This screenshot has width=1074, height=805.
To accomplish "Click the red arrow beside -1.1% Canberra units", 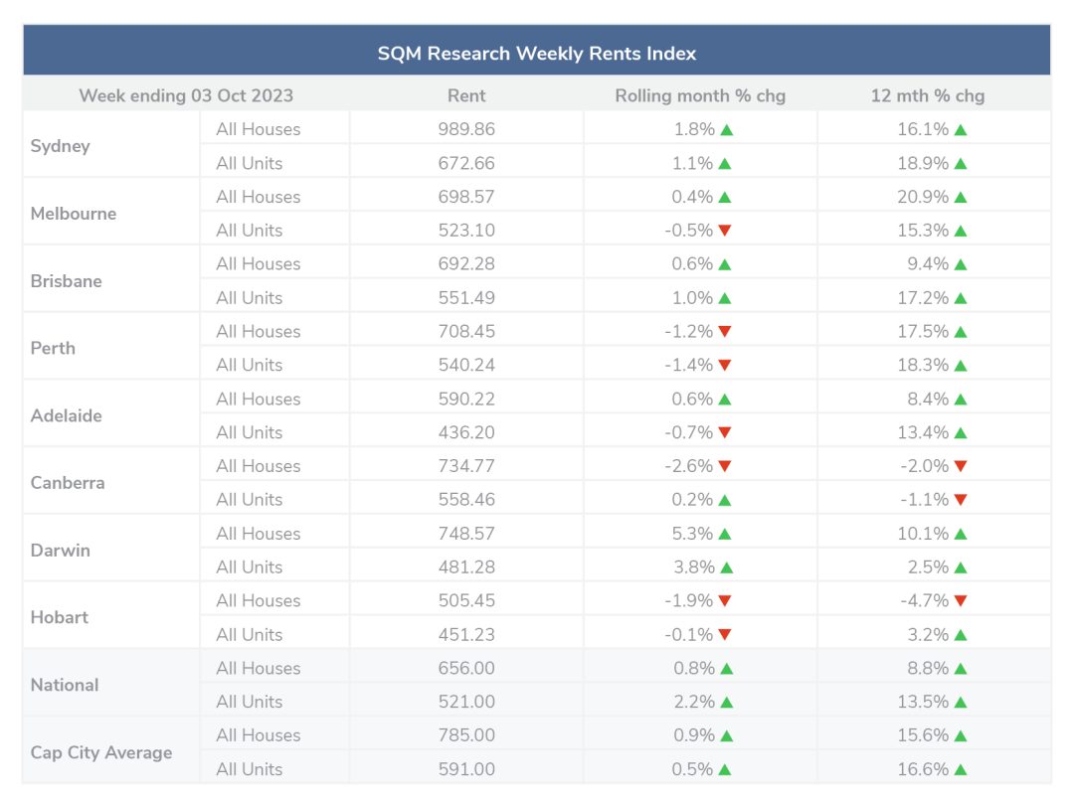I will 961,500.
